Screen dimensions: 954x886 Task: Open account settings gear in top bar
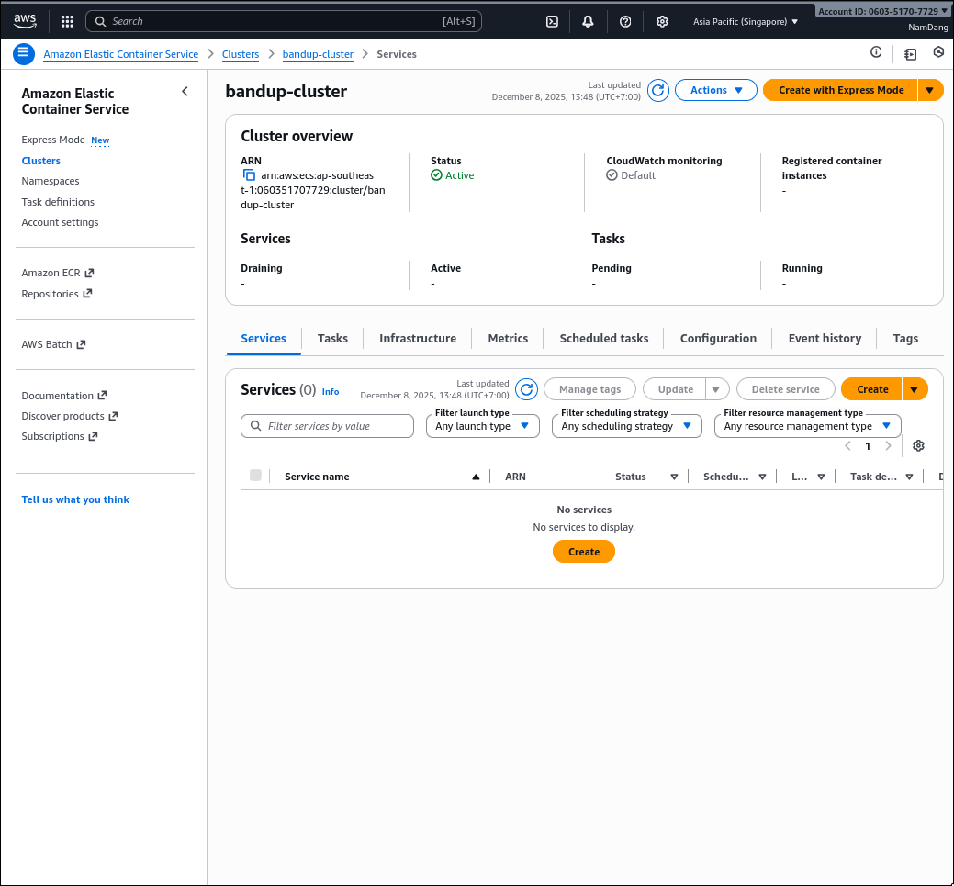tap(662, 20)
